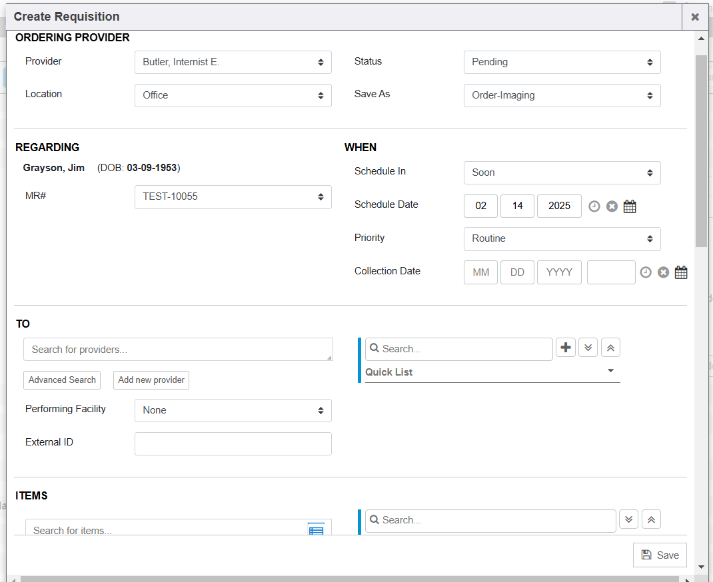
Task: Click the Schedule Date clock icon
Action: [x=594, y=206]
